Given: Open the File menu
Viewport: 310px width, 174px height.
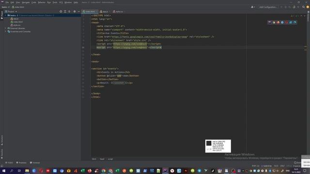Looking at the screenshot, I should (7, 2).
